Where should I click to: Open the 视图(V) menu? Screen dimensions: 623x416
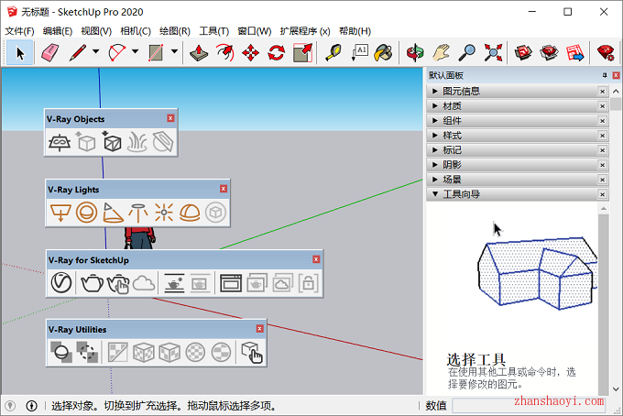coord(96,31)
